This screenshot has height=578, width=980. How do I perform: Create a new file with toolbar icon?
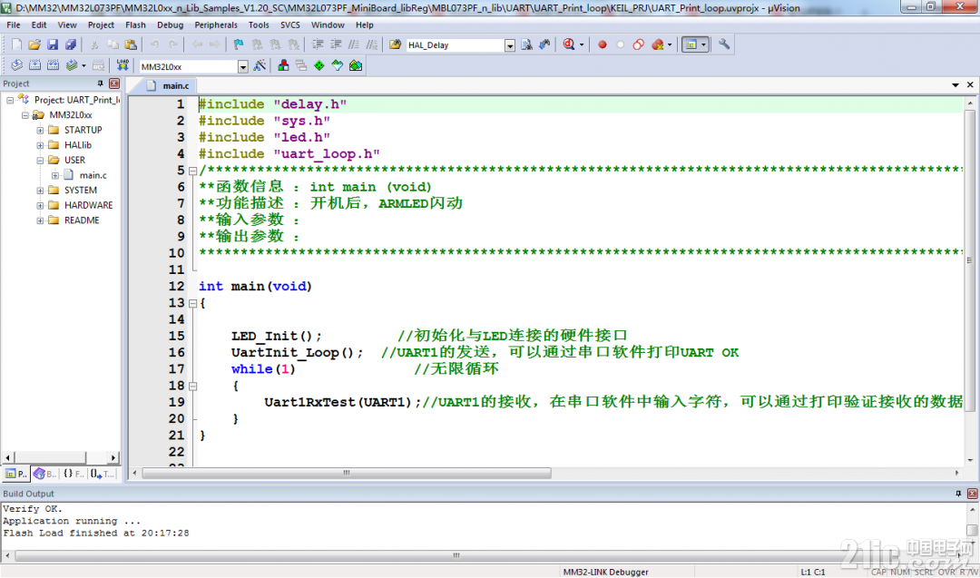coord(17,45)
